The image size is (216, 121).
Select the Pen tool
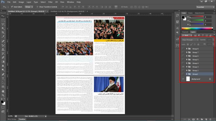[3, 74]
